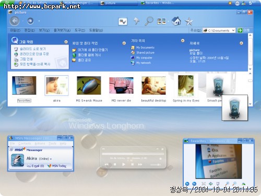Open E-mail (0) inbox in Messenger
Viewport: 261px width, 196px height.
tap(35, 166)
